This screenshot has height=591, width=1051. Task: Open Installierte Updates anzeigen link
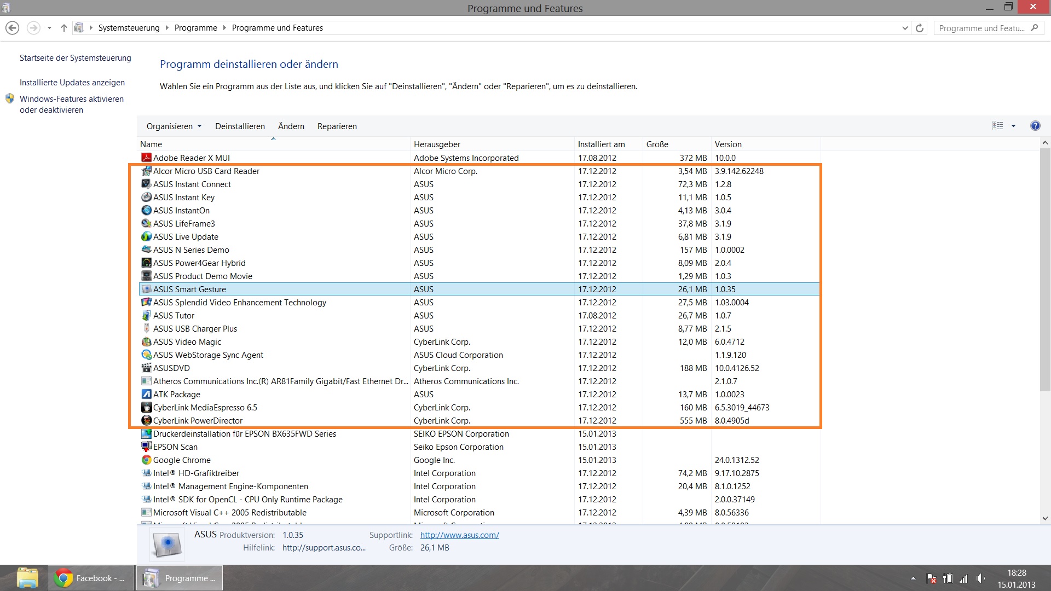click(x=72, y=83)
